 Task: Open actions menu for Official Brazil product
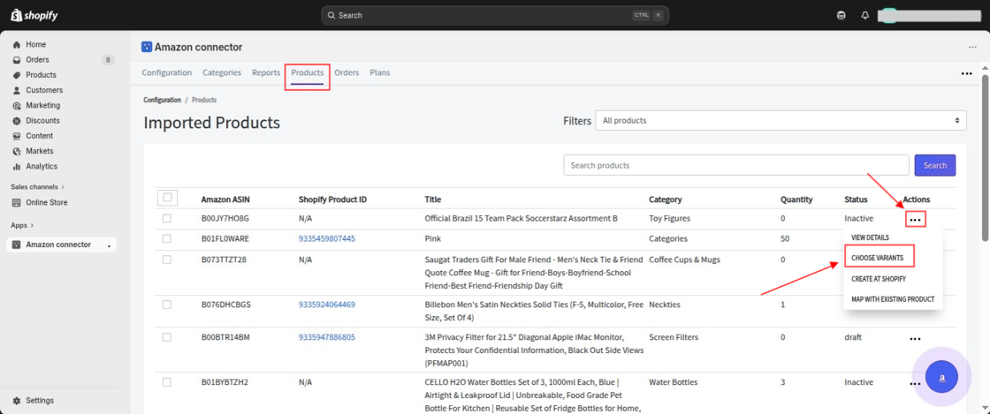tap(916, 220)
